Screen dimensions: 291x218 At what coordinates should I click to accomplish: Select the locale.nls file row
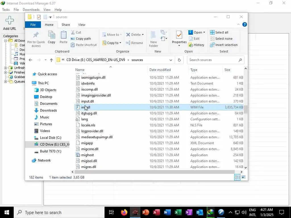pos(159,125)
